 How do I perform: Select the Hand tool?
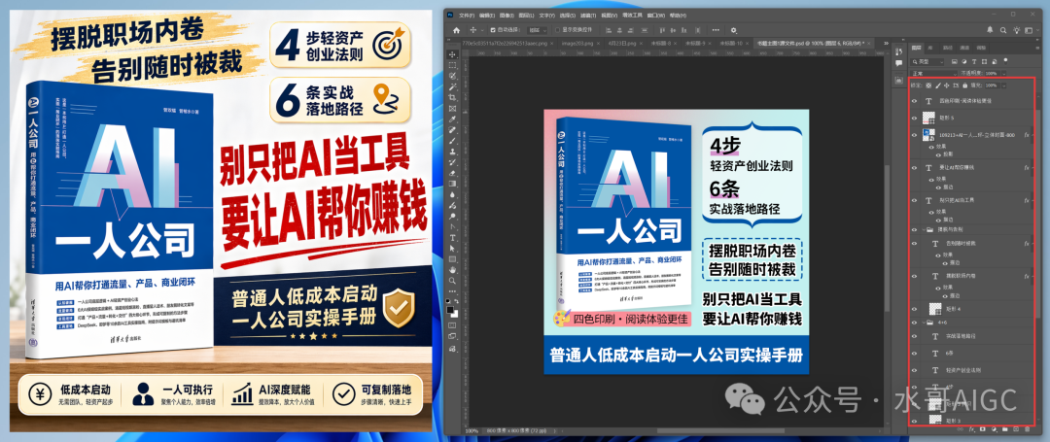tap(452, 270)
